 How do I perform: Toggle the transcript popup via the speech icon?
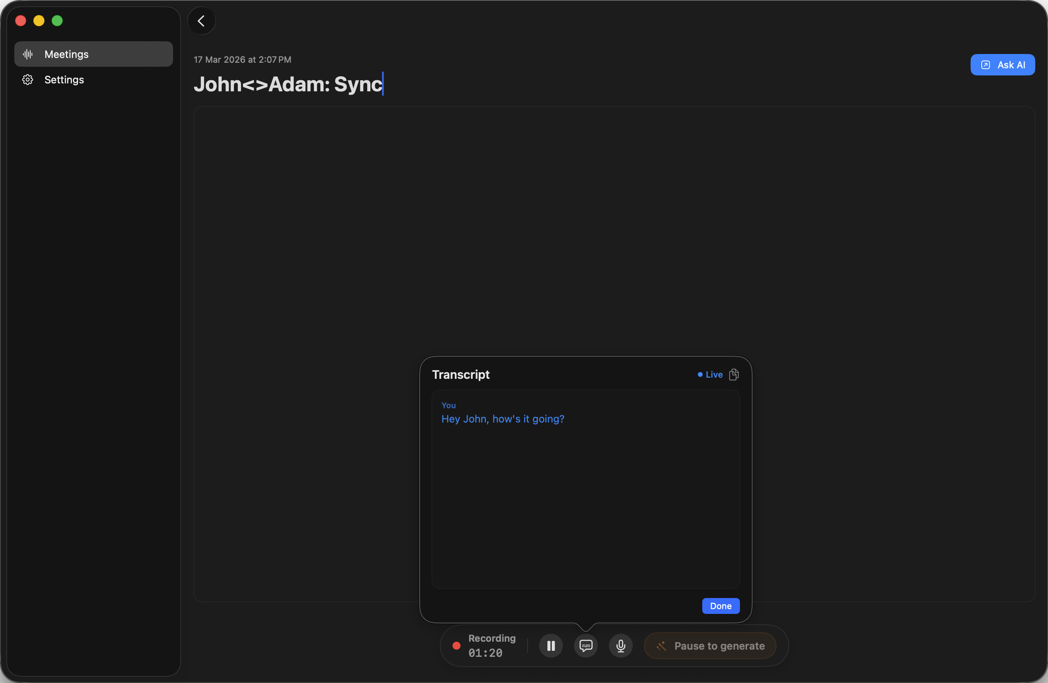(586, 646)
